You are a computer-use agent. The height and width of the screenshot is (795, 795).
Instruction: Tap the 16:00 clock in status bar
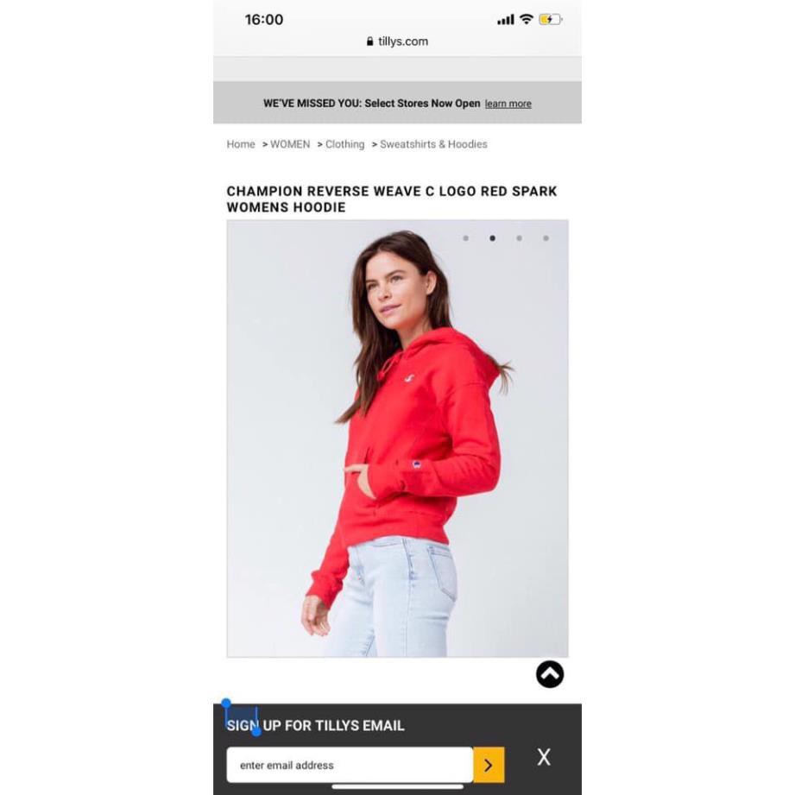(264, 20)
